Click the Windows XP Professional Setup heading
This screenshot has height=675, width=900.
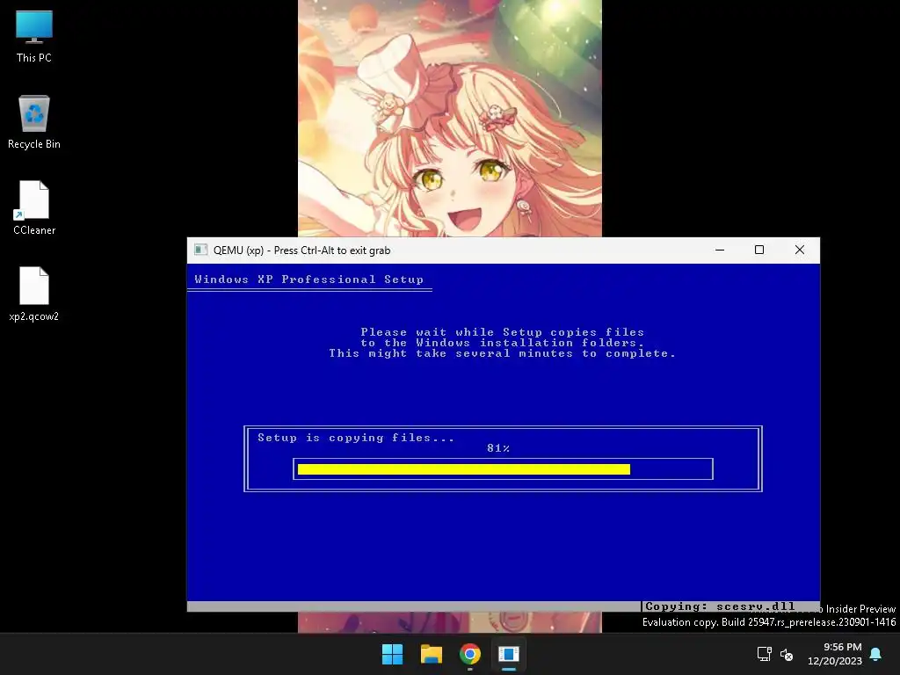308,279
